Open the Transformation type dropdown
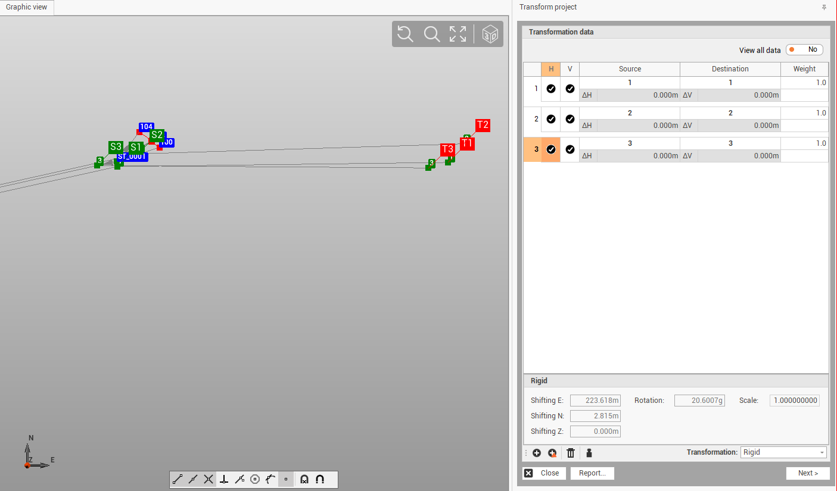Image resolution: width=837 pixels, height=491 pixels. 783,452
